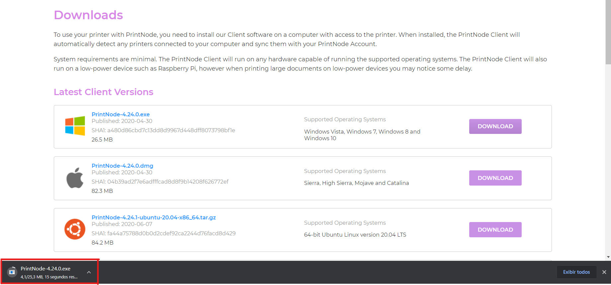Image resolution: width=611 pixels, height=285 pixels.
Task: Click the '84.2 MB' file size
Action: pos(103,243)
